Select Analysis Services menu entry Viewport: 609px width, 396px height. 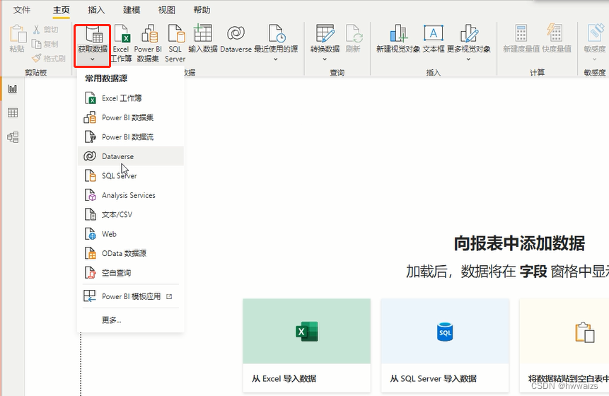click(131, 195)
